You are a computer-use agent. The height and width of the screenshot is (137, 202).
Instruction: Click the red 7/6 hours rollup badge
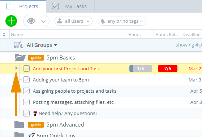click(168, 68)
